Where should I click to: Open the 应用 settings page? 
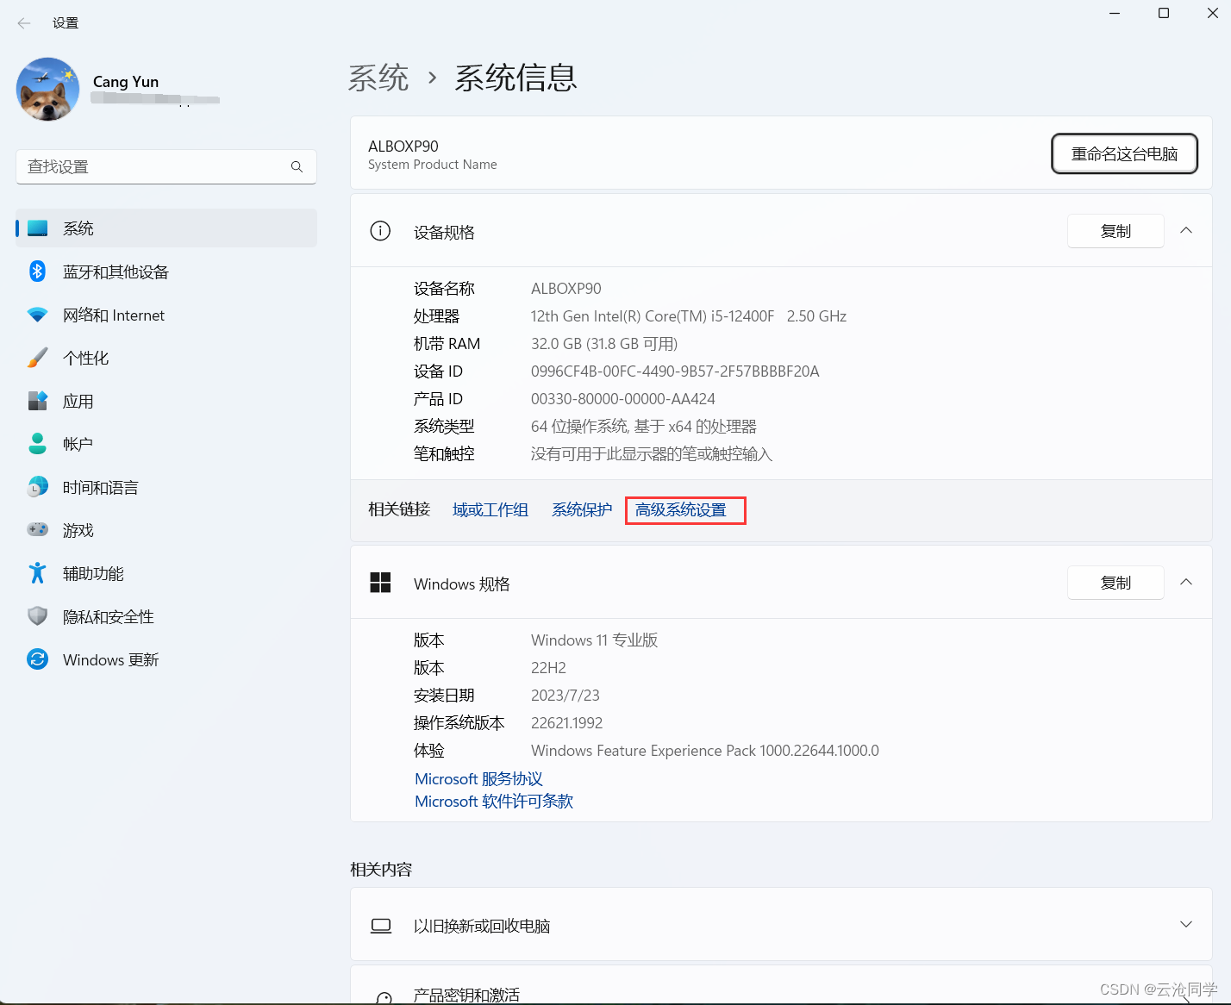[x=166, y=401]
